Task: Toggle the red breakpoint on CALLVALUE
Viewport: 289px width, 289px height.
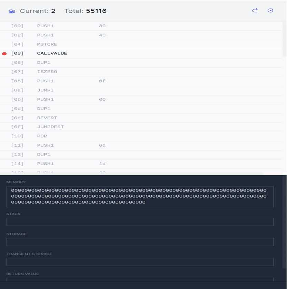Action: click(x=4, y=54)
